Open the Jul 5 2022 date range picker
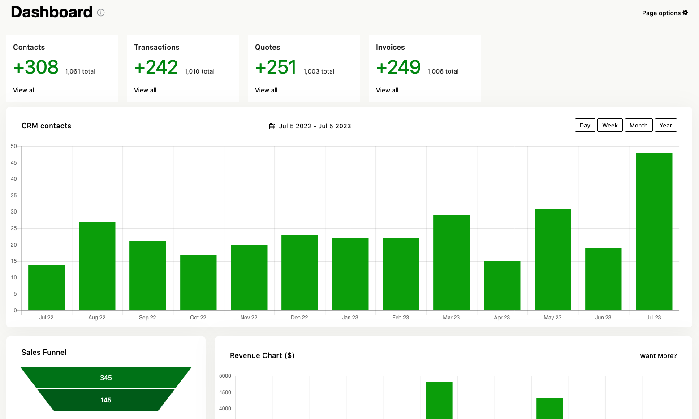The width and height of the screenshot is (699, 419). tap(315, 126)
